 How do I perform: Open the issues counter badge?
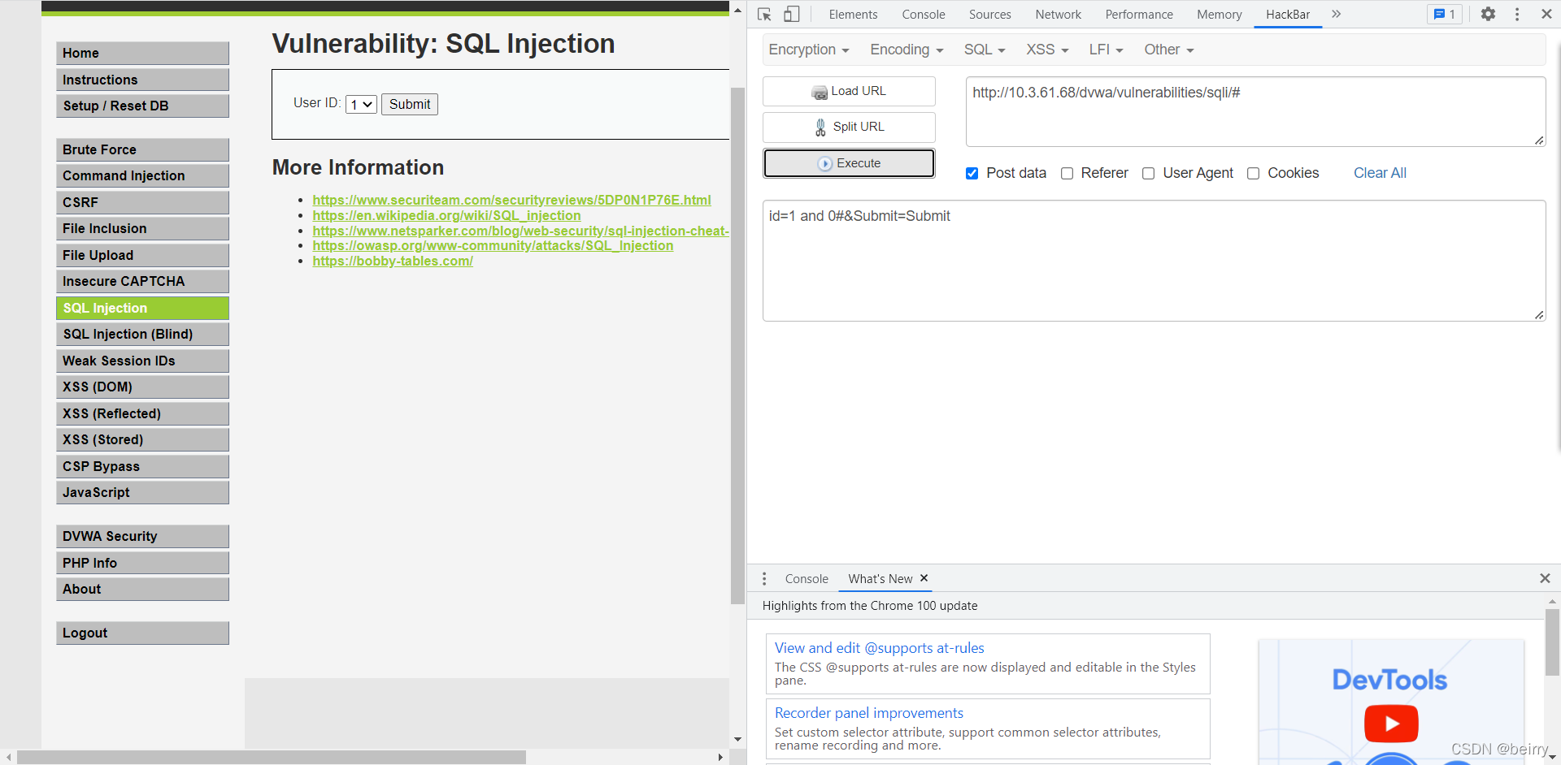pos(1444,15)
